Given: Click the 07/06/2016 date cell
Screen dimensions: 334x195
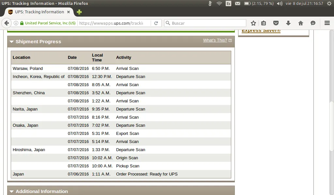Looking at the screenshot, I should click(78, 174).
